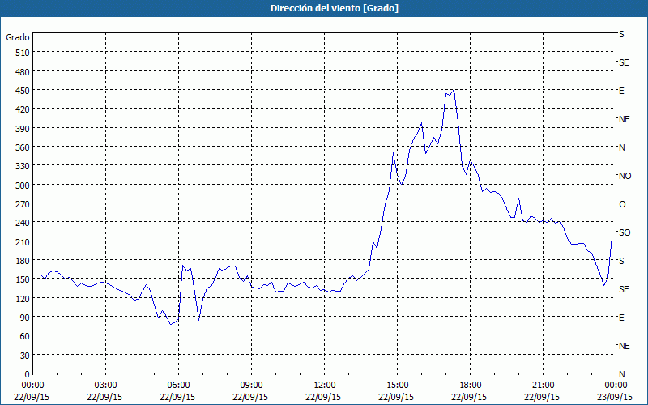Click the 09:00 time label

point(251,386)
